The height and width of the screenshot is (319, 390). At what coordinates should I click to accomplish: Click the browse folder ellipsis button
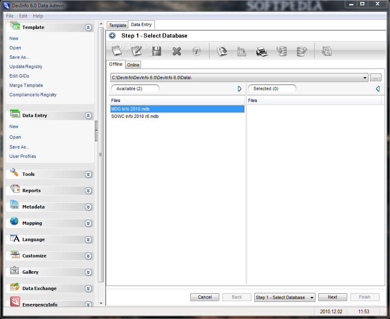tap(376, 78)
